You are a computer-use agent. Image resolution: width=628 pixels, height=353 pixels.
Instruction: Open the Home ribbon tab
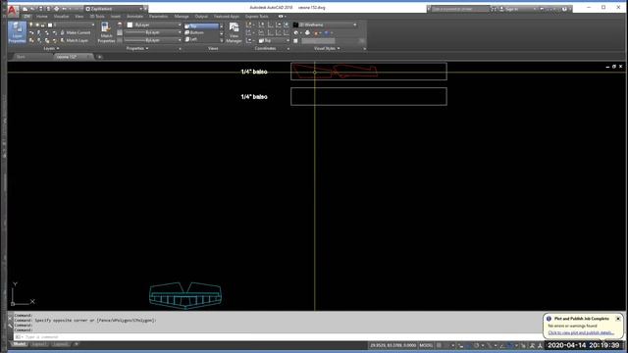coord(41,17)
